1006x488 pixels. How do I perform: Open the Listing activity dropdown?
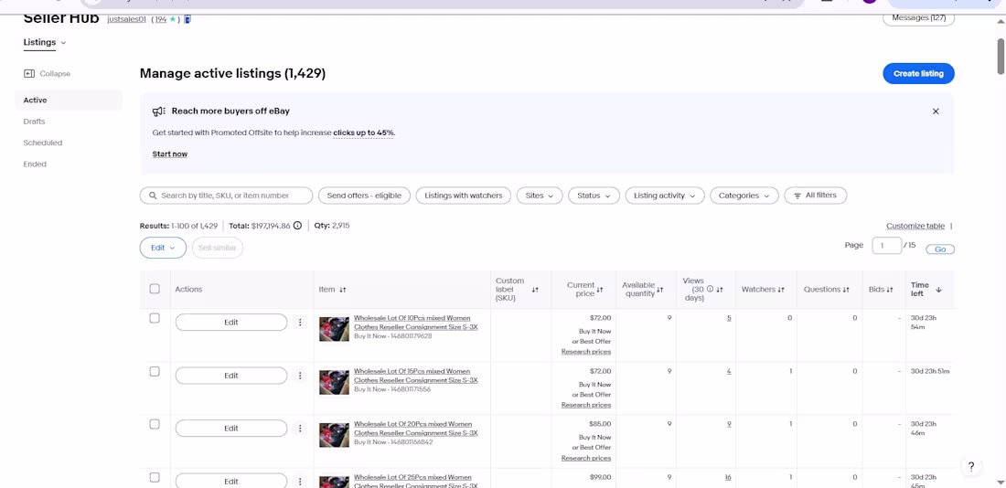click(x=665, y=196)
